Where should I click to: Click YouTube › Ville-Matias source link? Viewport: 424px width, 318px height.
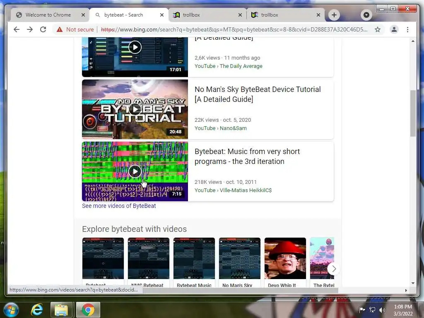click(233, 190)
